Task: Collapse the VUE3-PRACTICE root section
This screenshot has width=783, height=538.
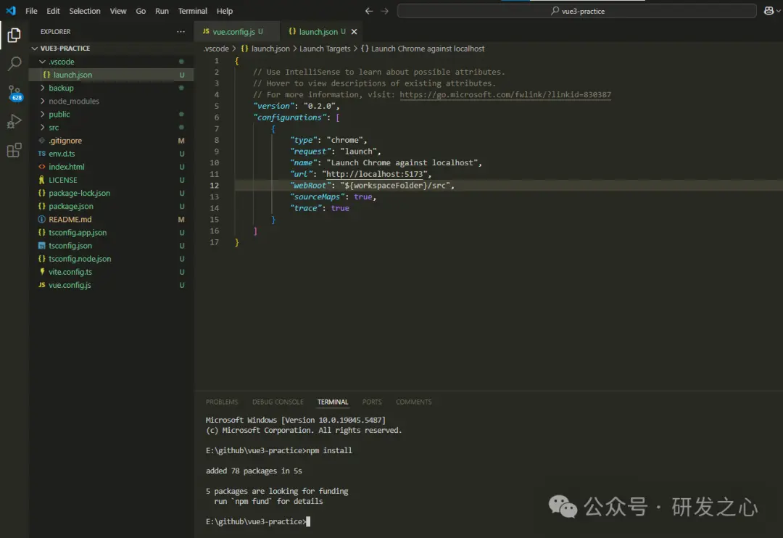Action: click(x=65, y=49)
